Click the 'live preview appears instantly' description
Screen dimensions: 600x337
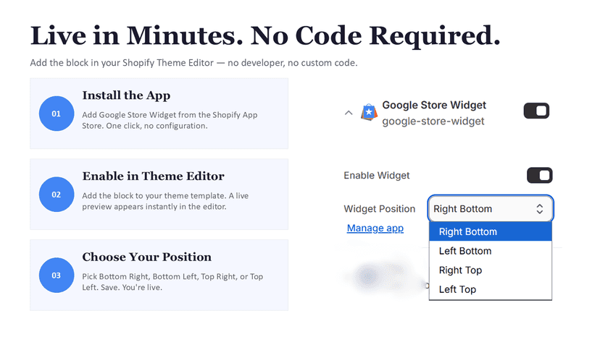pos(165,201)
